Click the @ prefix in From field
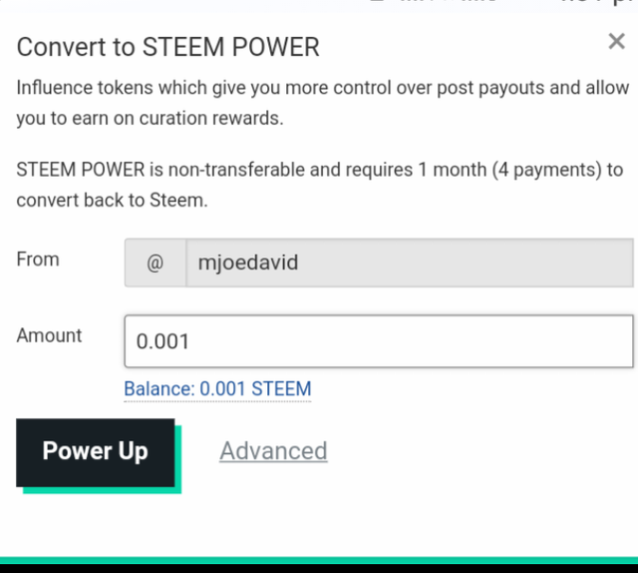 tap(155, 264)
